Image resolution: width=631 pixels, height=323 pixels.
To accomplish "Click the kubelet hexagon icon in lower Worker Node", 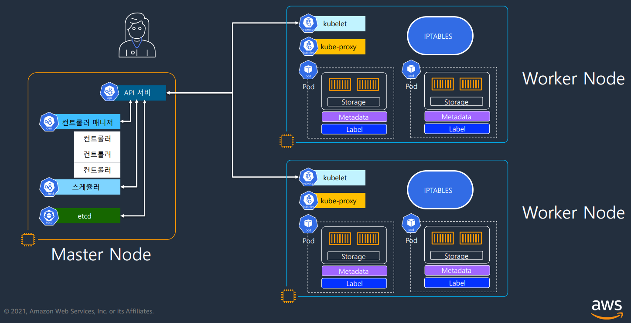I will tap(308, 178).
